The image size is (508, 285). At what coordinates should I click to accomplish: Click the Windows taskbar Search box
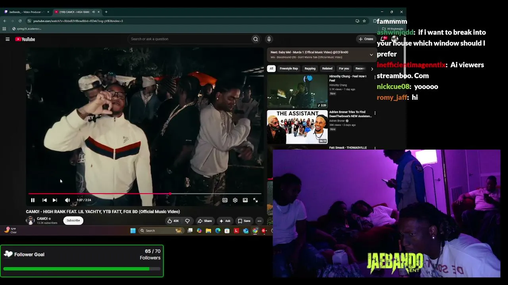tap(161, 231)
